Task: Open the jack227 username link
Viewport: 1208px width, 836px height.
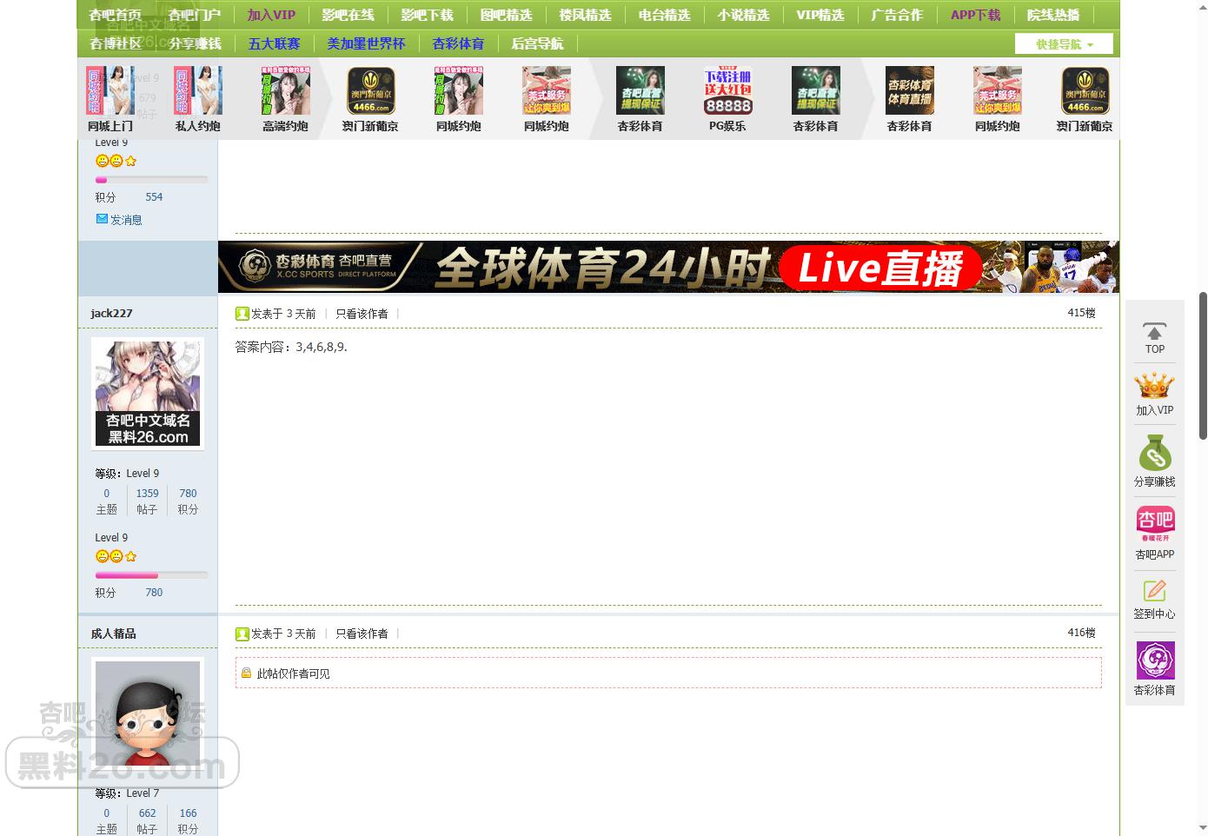Action: tap(111, 313)
